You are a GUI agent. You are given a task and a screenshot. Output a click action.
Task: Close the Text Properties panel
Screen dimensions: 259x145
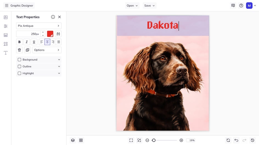[60, 17]
